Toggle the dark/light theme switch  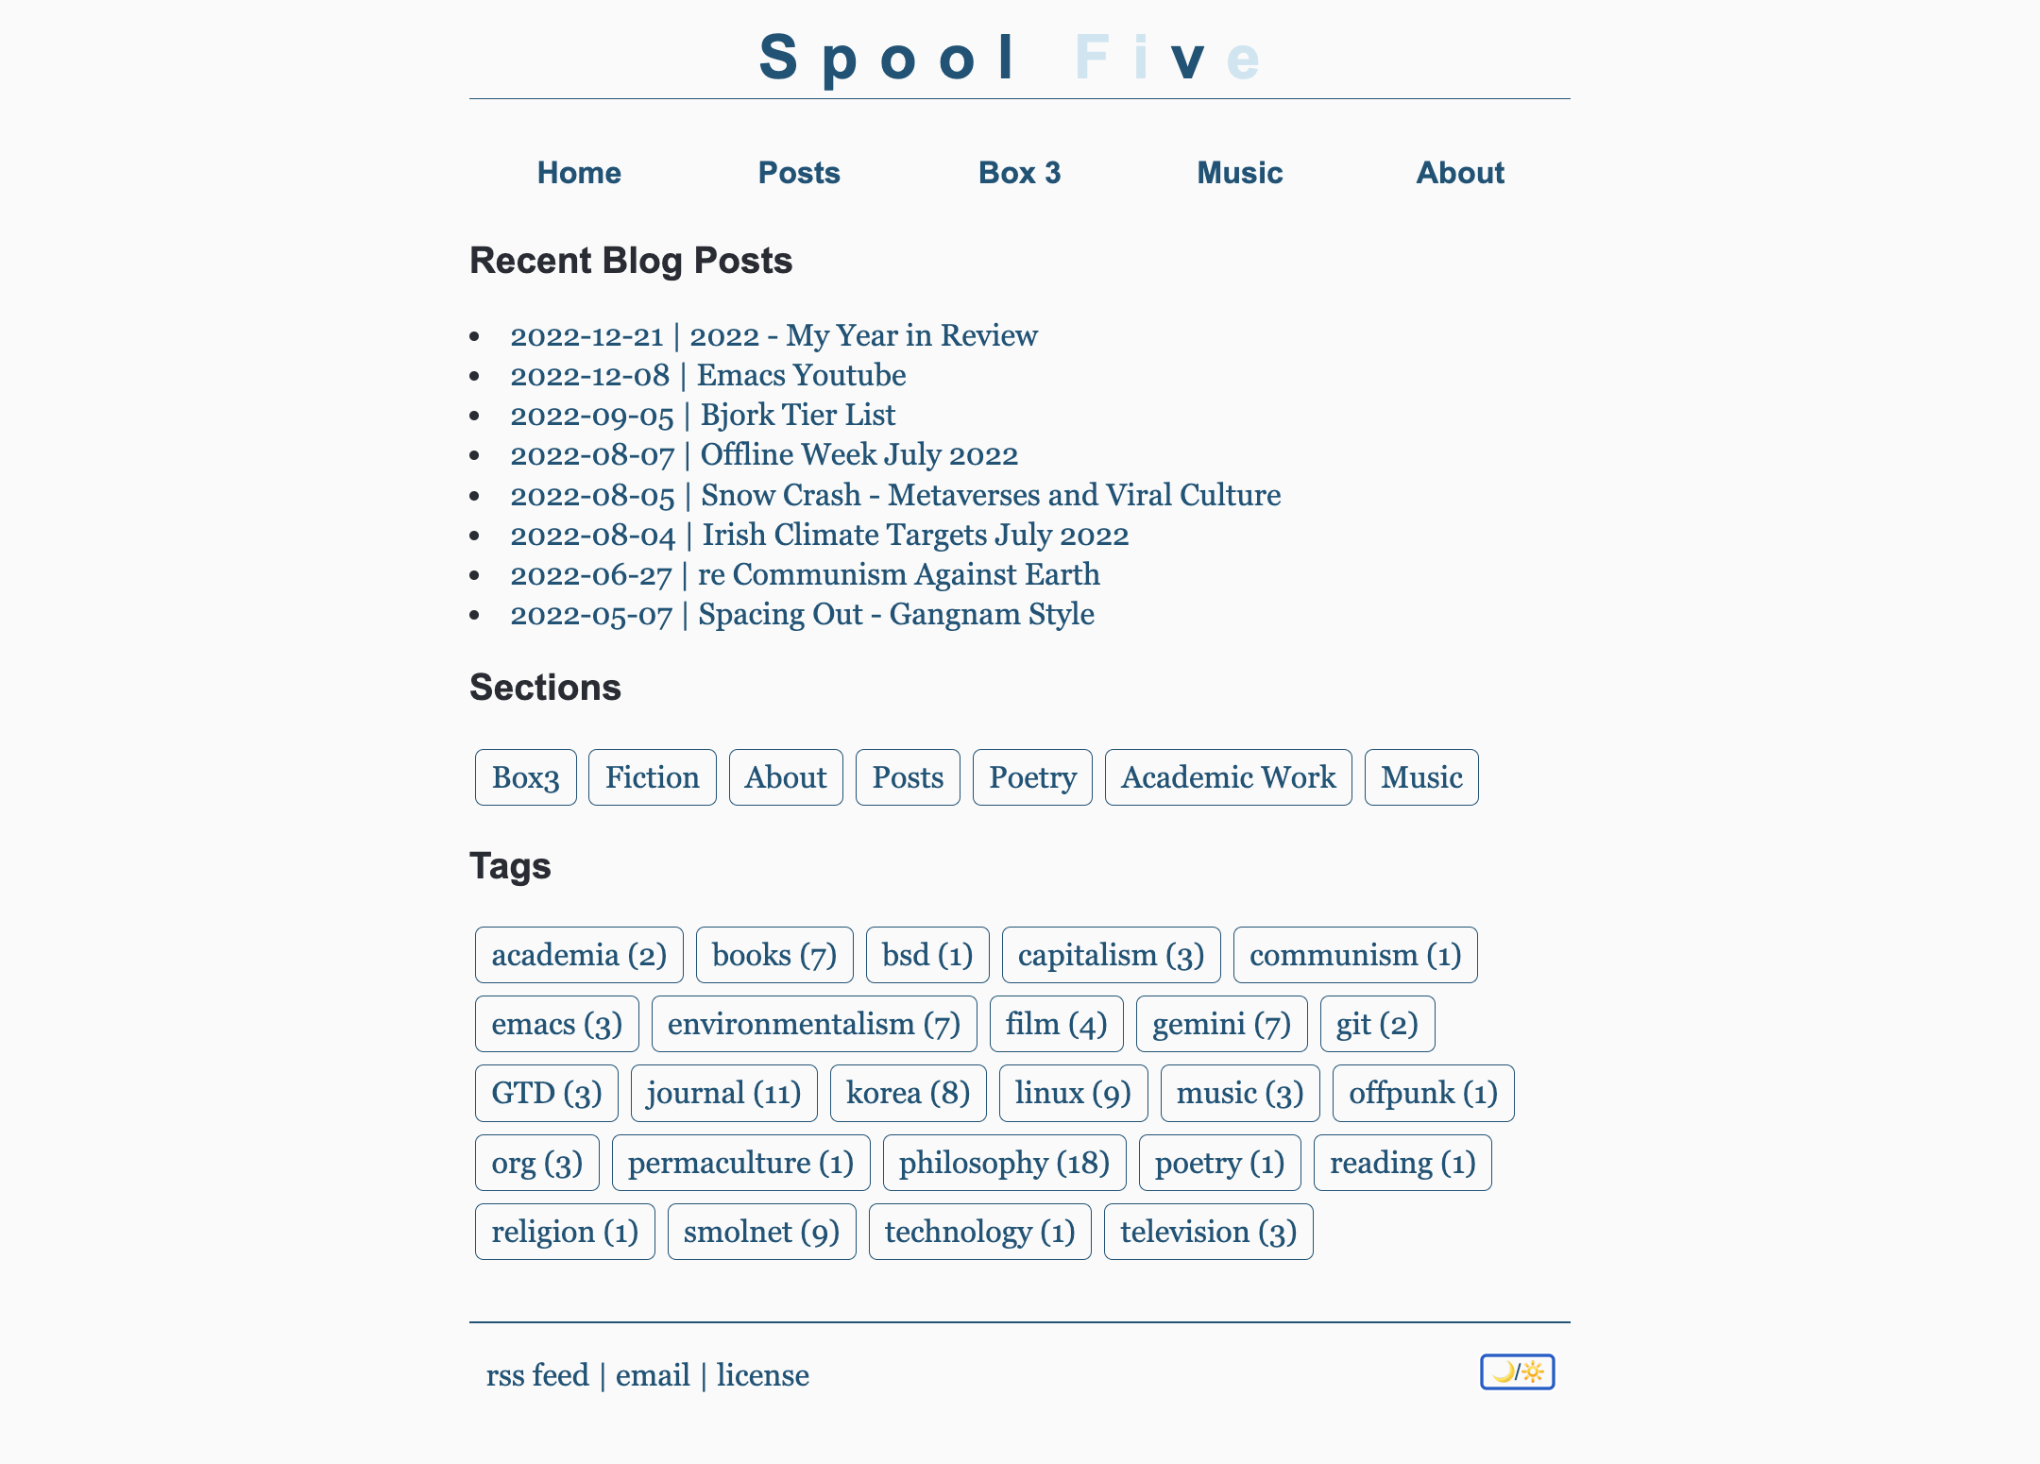1517,1372
